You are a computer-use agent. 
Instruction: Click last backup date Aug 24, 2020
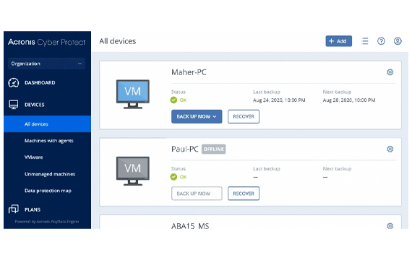tap(279, 100)
